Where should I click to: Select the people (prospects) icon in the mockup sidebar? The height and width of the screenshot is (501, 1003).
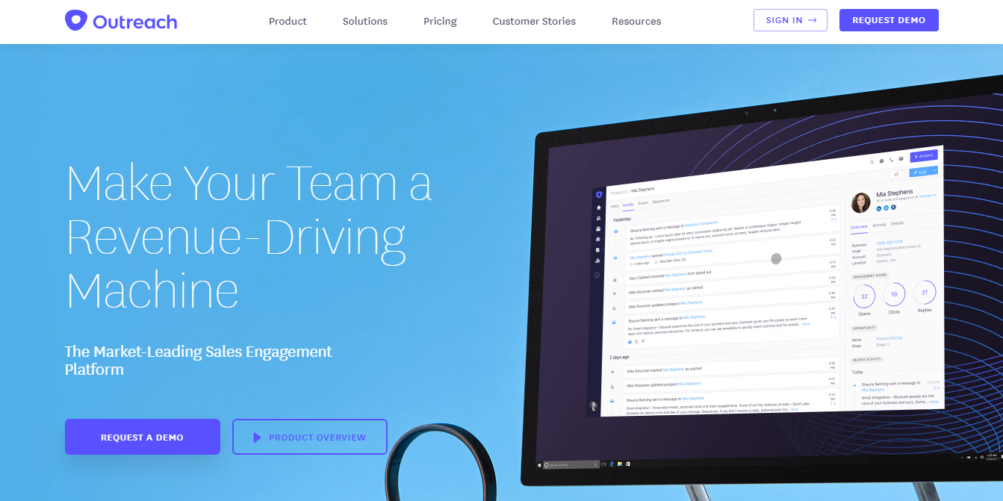coord(598,218)
